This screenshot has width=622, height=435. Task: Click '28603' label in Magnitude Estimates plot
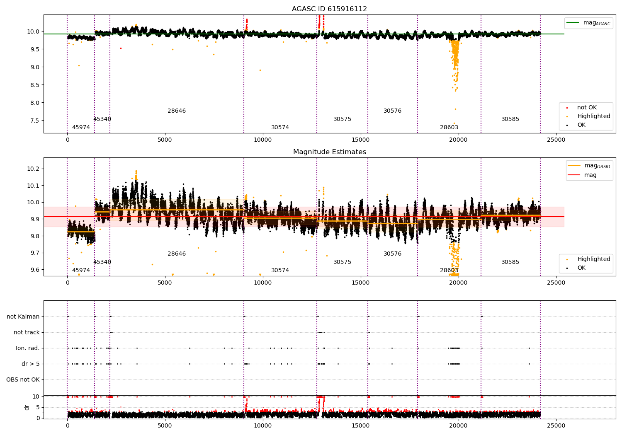pyautogui.click(x=449, y=271)
